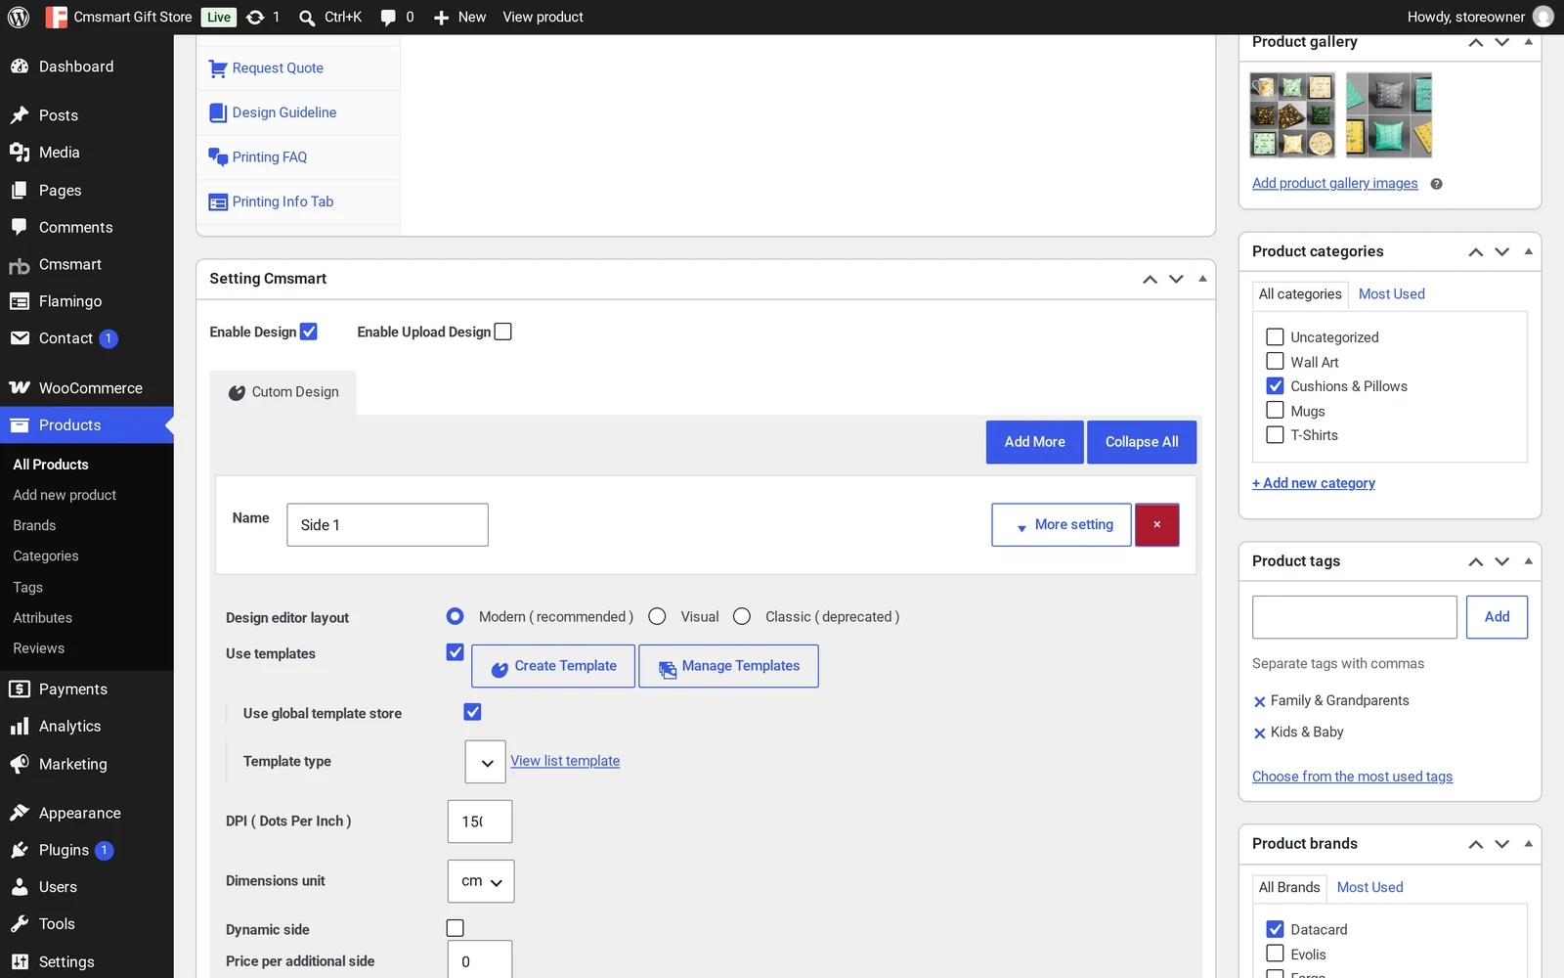Check the Wall Art category
Image resolution: width=1564 pixels, height=978 pixels.
[x=1275, y=361]
